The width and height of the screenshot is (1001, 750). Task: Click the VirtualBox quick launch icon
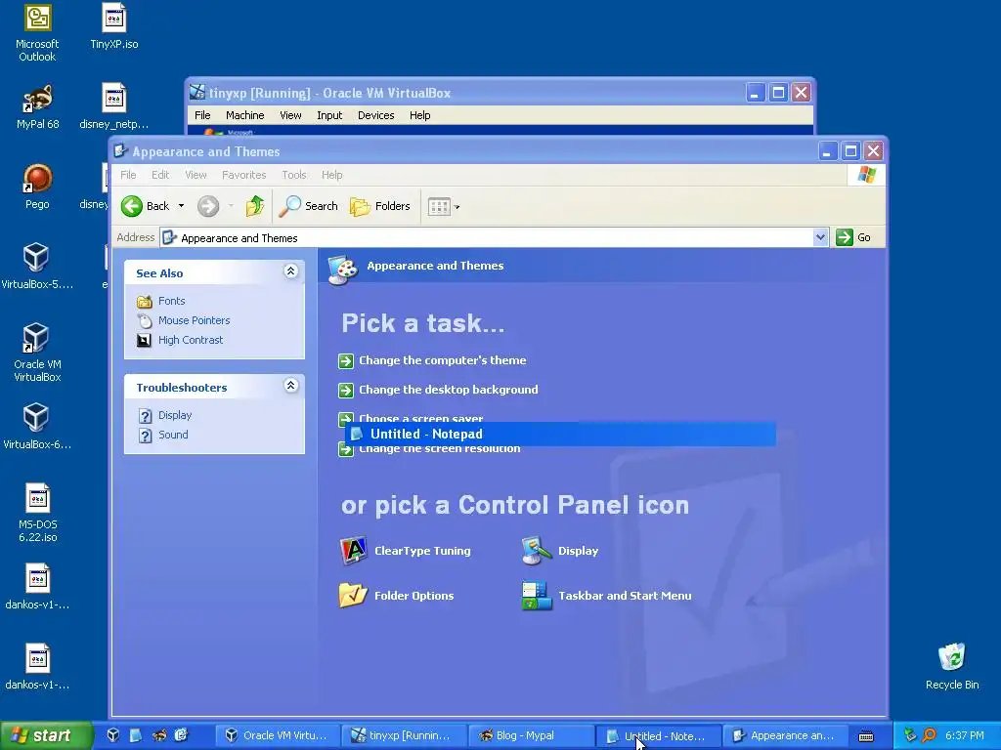coord(113,735)
